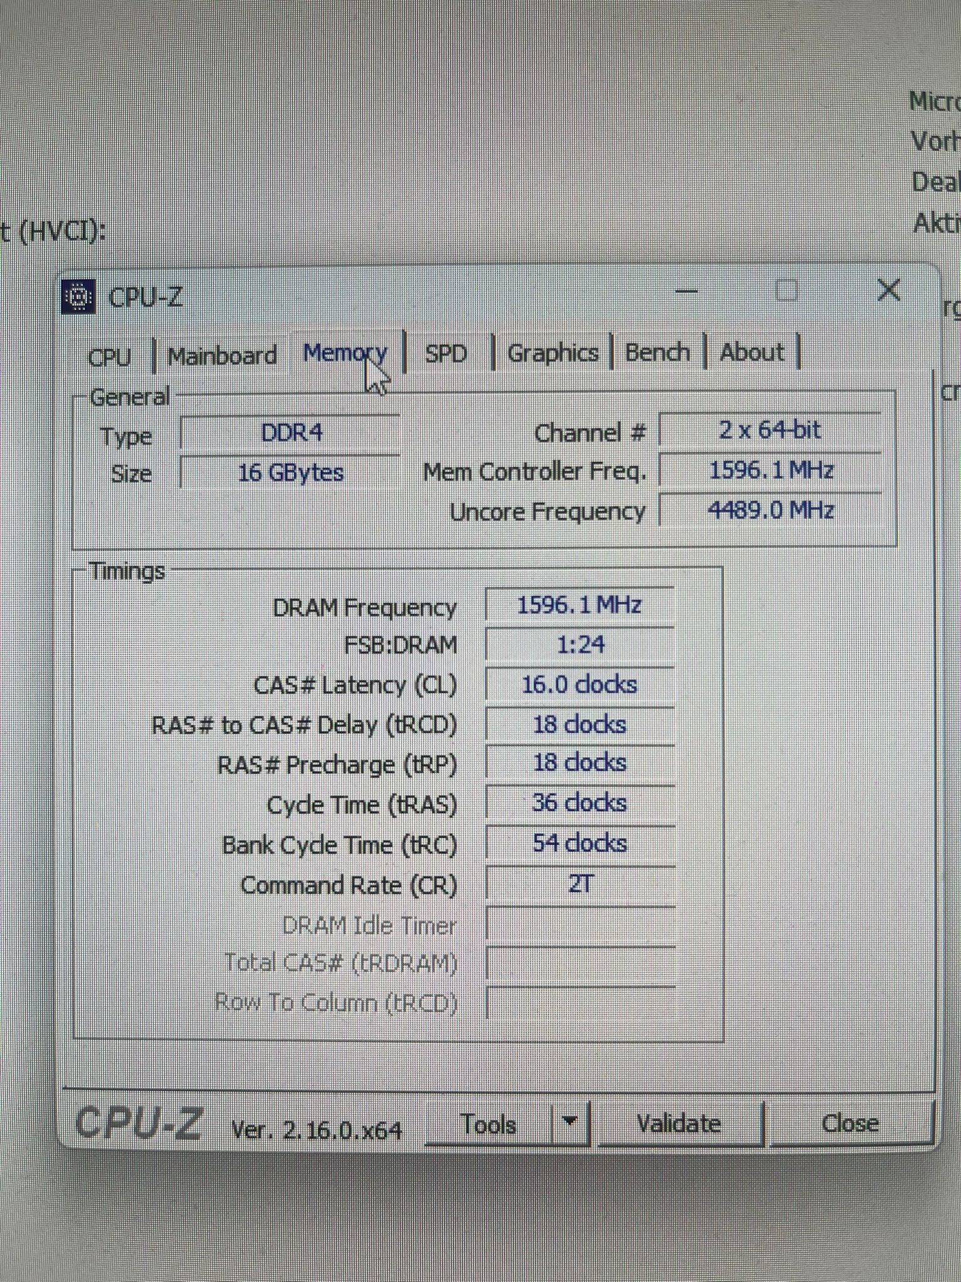Screen dimensions: 961x1282
Task: Click the disabled maximize button of CPU-Z
Action: [x=786, y=290]
